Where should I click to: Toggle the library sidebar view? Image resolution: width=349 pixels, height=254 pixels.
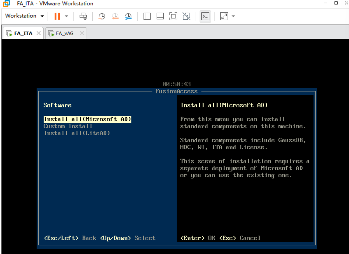147,16
